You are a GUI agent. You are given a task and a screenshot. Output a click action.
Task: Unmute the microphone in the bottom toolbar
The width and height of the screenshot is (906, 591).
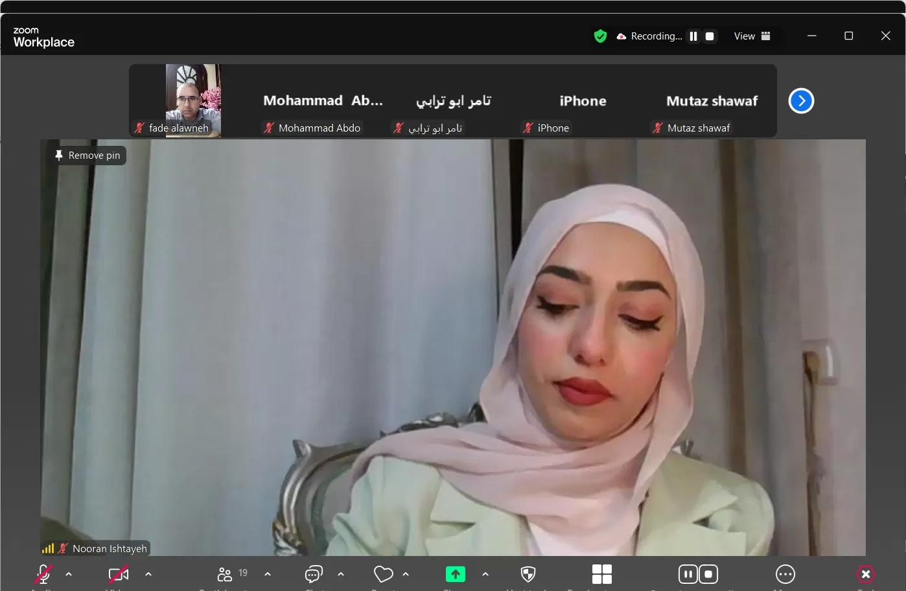click(x=43, y=574)
